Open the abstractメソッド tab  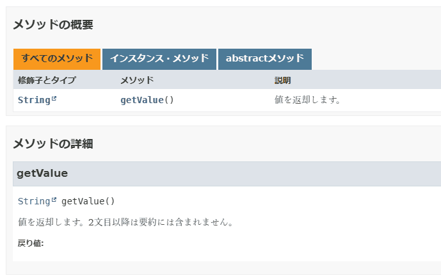264,58
